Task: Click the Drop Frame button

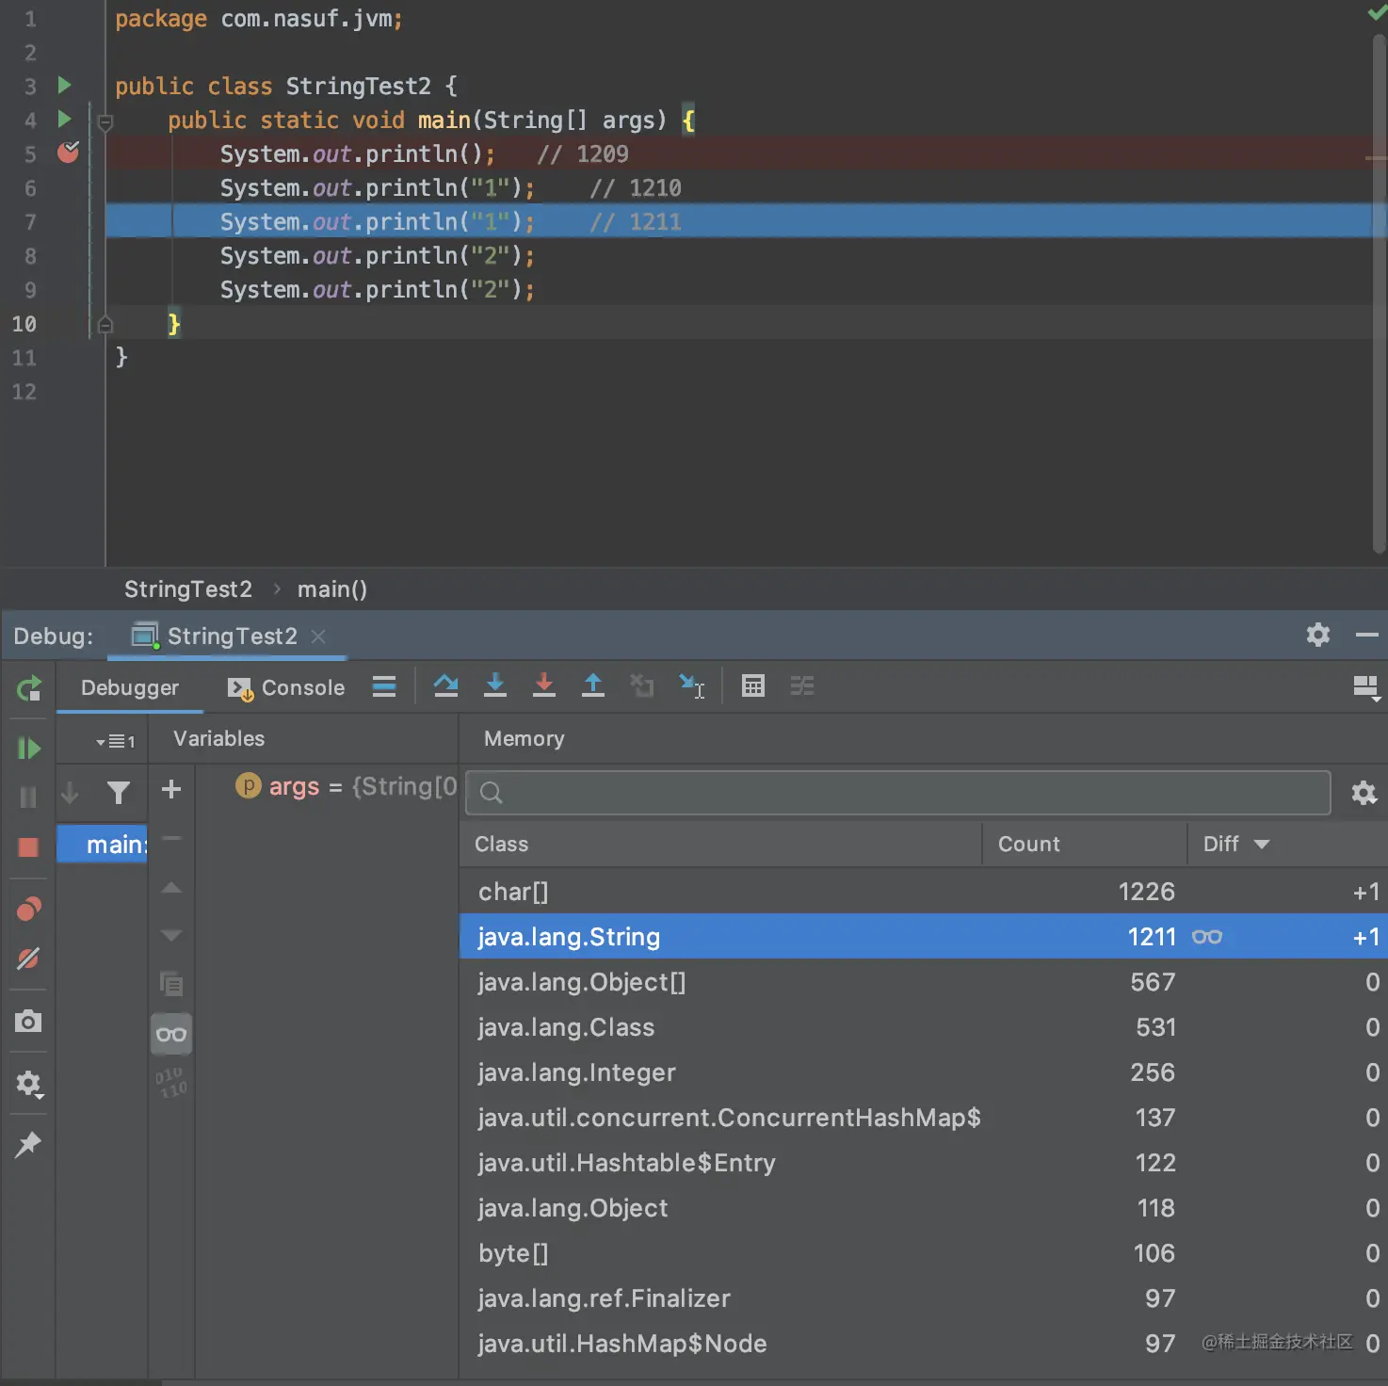Action: pos(642,686)
